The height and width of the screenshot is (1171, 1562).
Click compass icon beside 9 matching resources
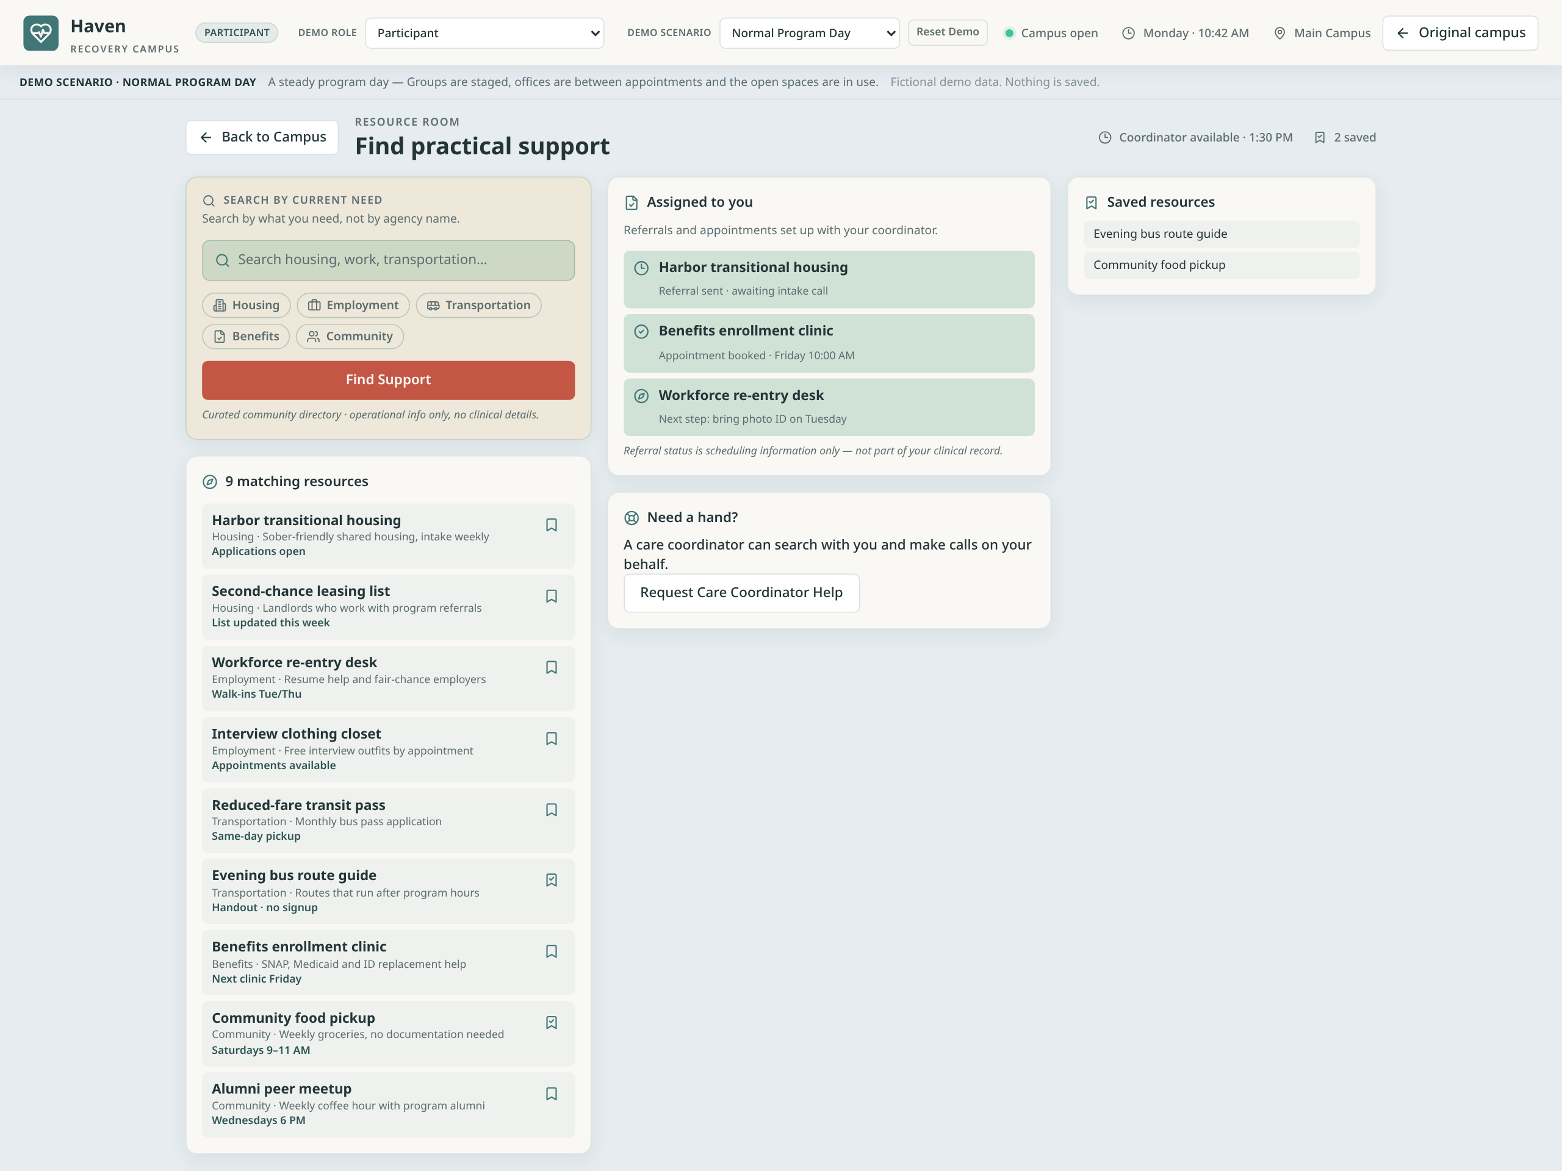(x=210, y=482)
